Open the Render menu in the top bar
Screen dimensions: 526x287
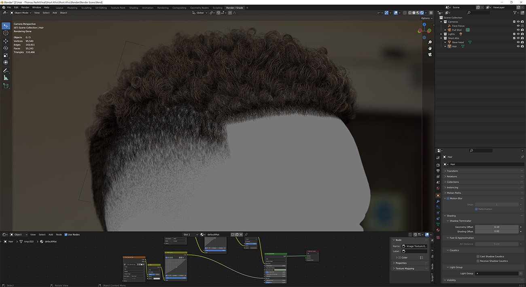[25, 7]
